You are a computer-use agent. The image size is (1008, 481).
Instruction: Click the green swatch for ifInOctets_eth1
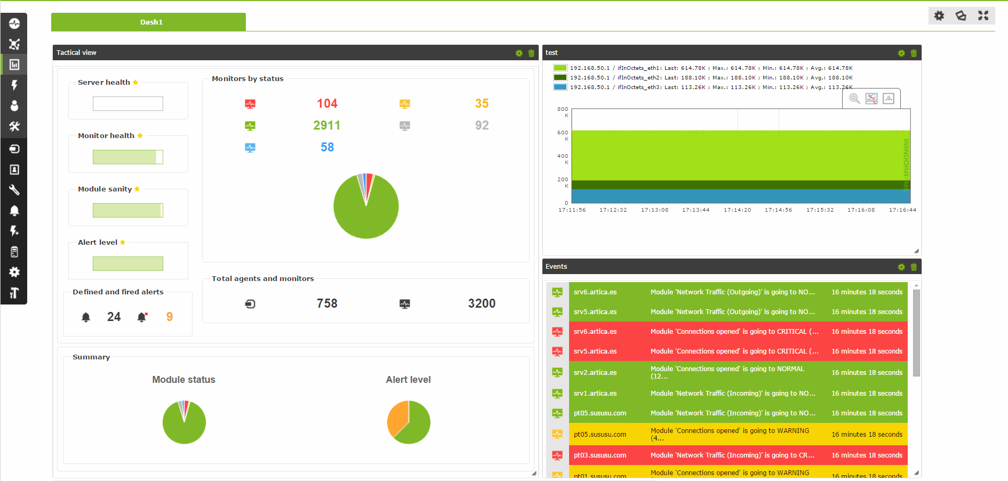pyautogui.click(x=560, y=68)
